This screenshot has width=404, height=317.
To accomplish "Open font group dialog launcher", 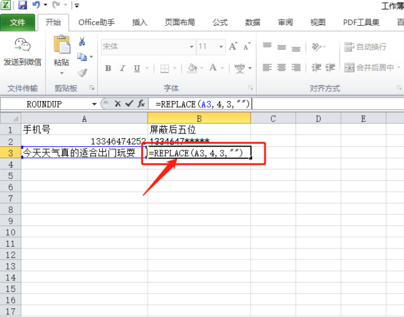I will 250,88.
